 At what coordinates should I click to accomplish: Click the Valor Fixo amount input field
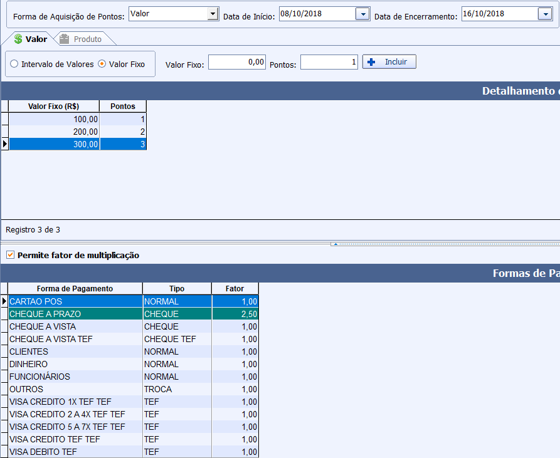click(x=237, y=62)
